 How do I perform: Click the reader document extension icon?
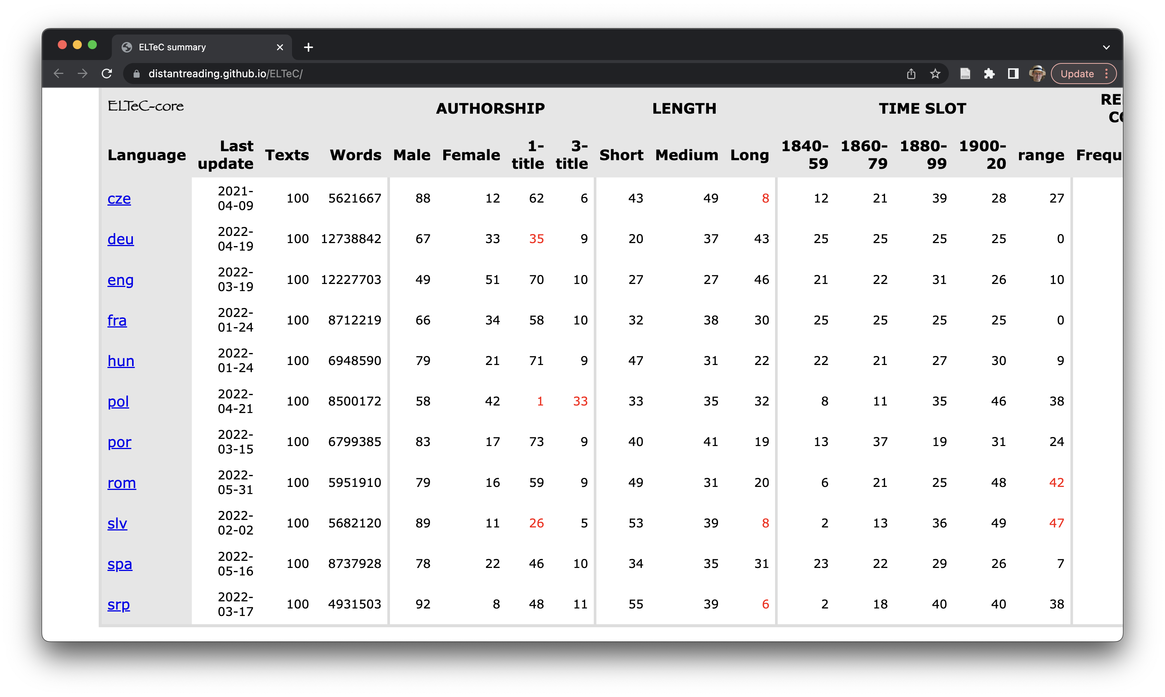[965, 74]
